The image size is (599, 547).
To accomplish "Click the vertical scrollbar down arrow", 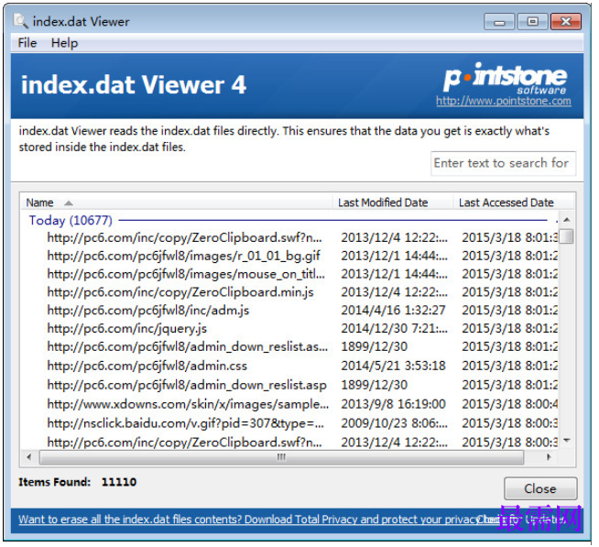I will pyautogui.click(x=567, y=441).
